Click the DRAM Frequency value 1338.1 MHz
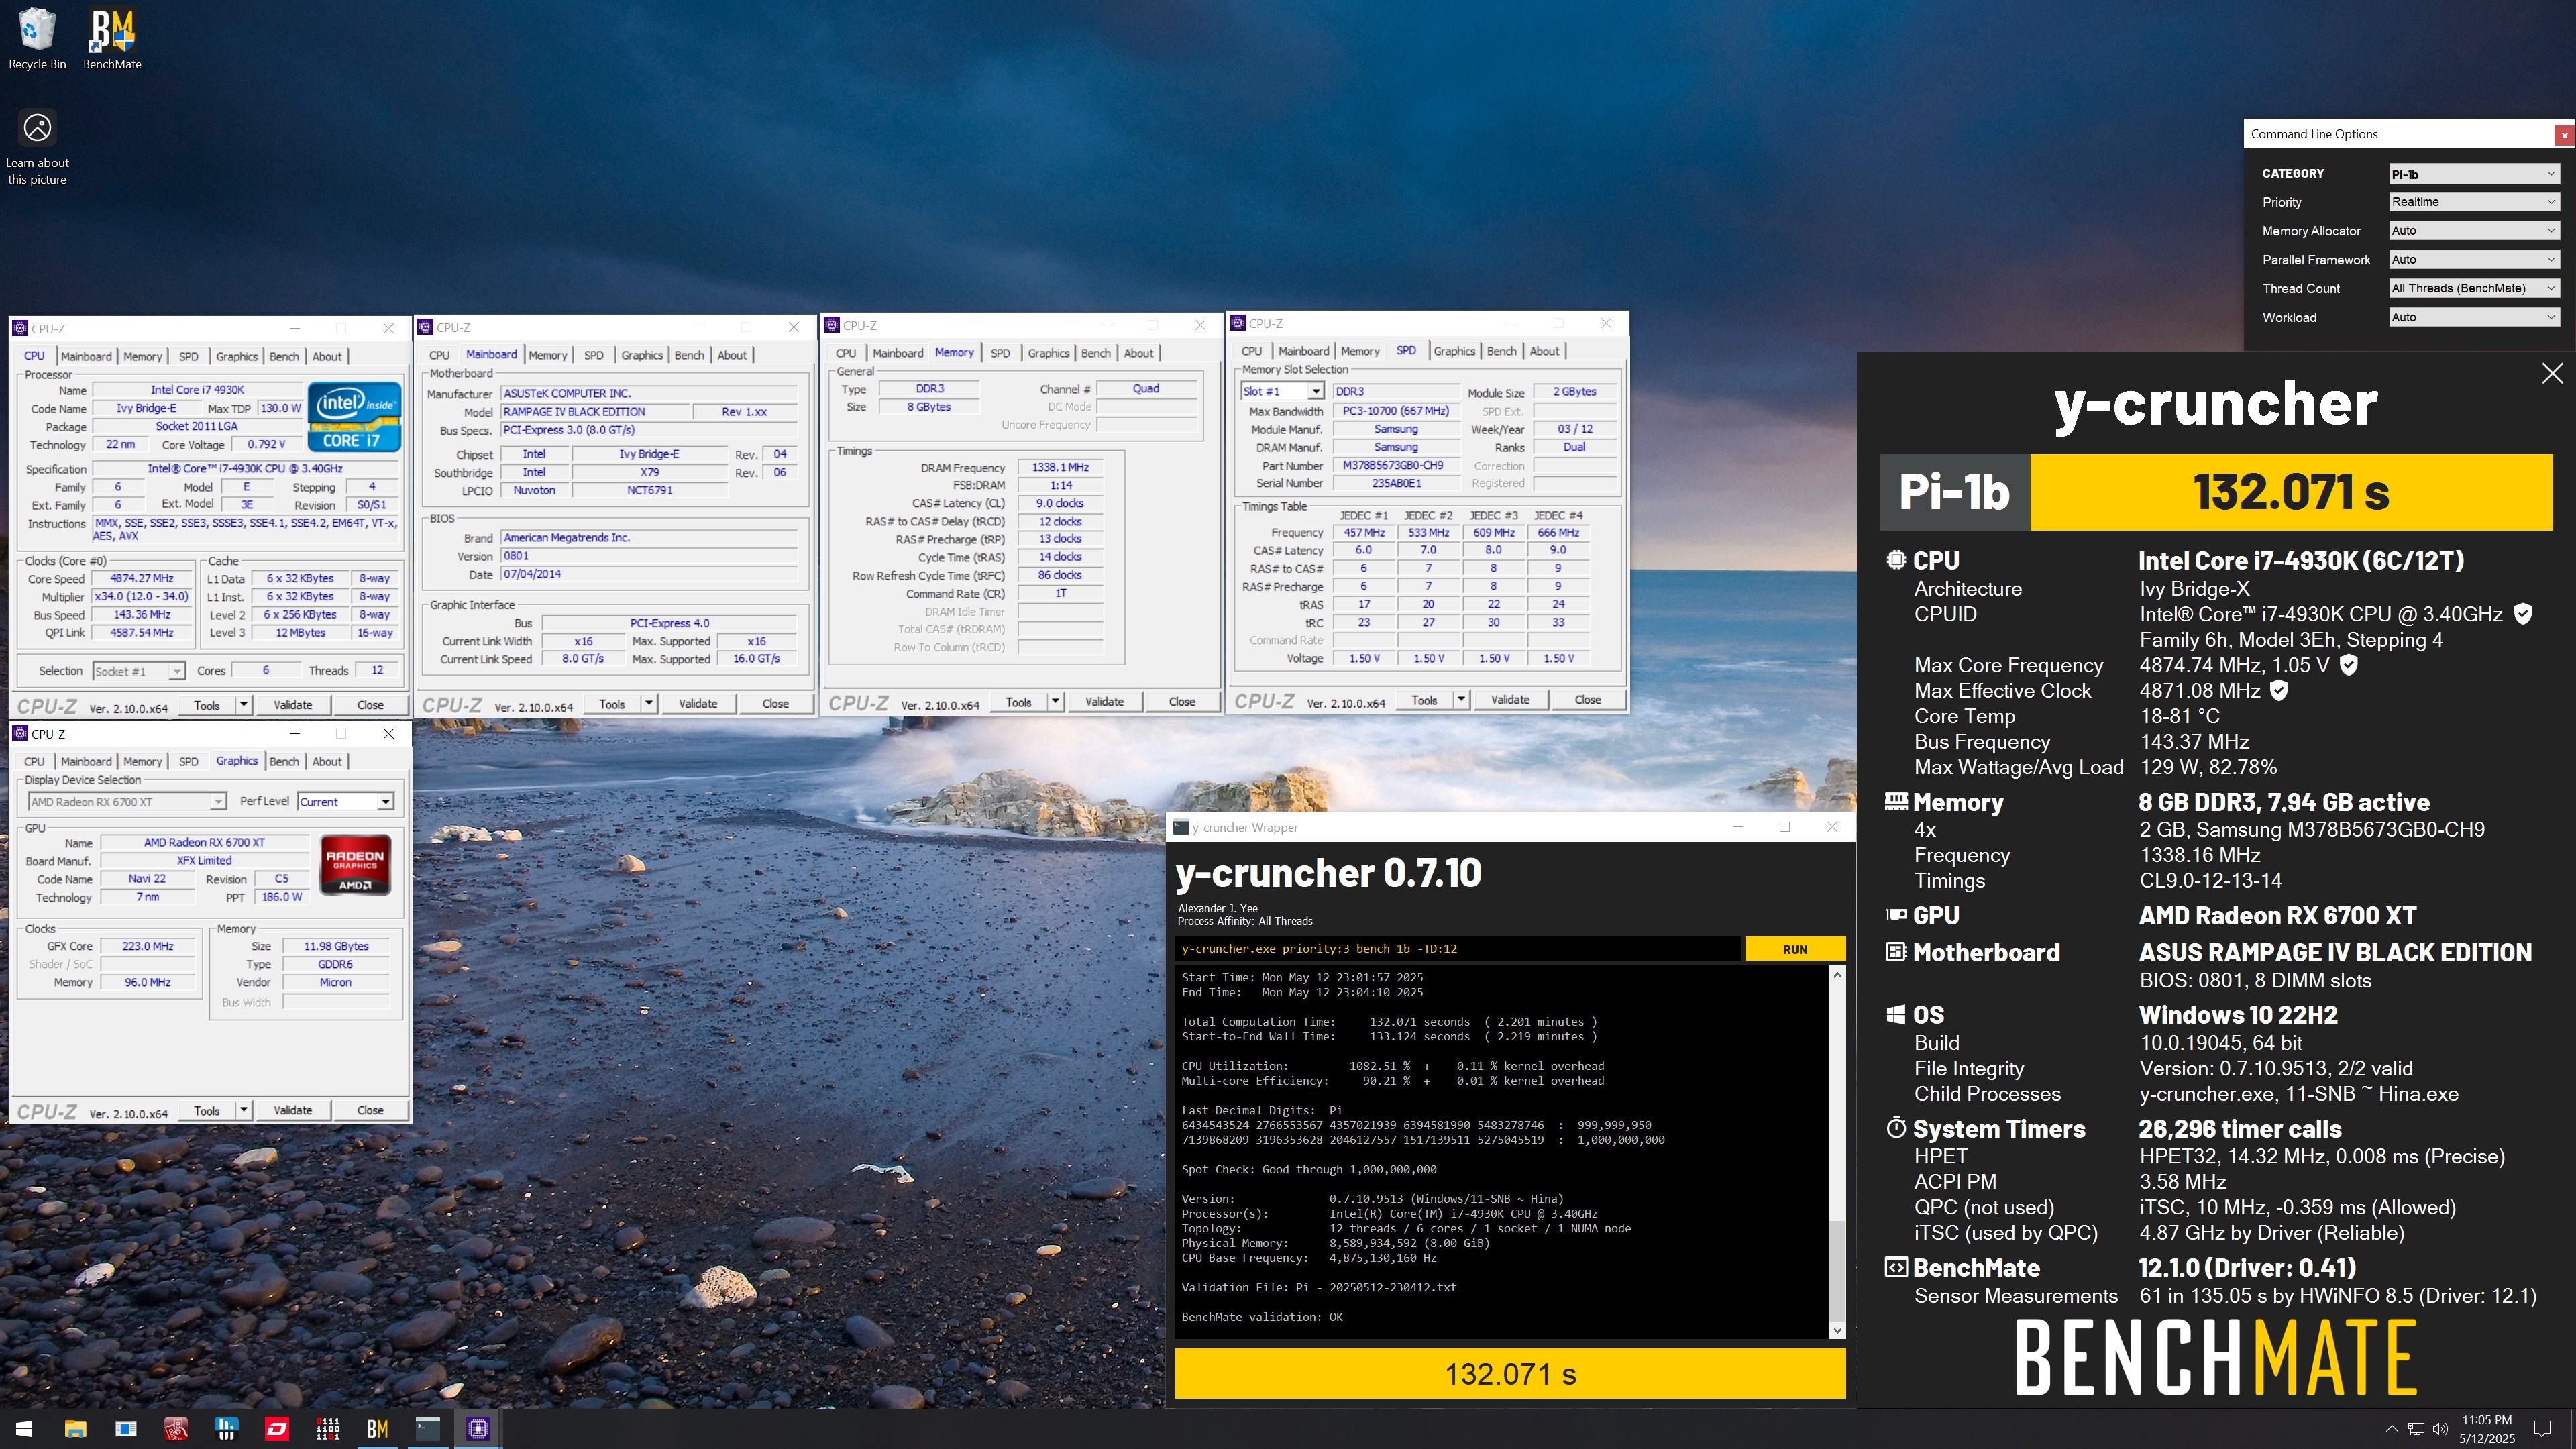2576x1449 pixels. pyautogui.click(x=1061, y=467)
